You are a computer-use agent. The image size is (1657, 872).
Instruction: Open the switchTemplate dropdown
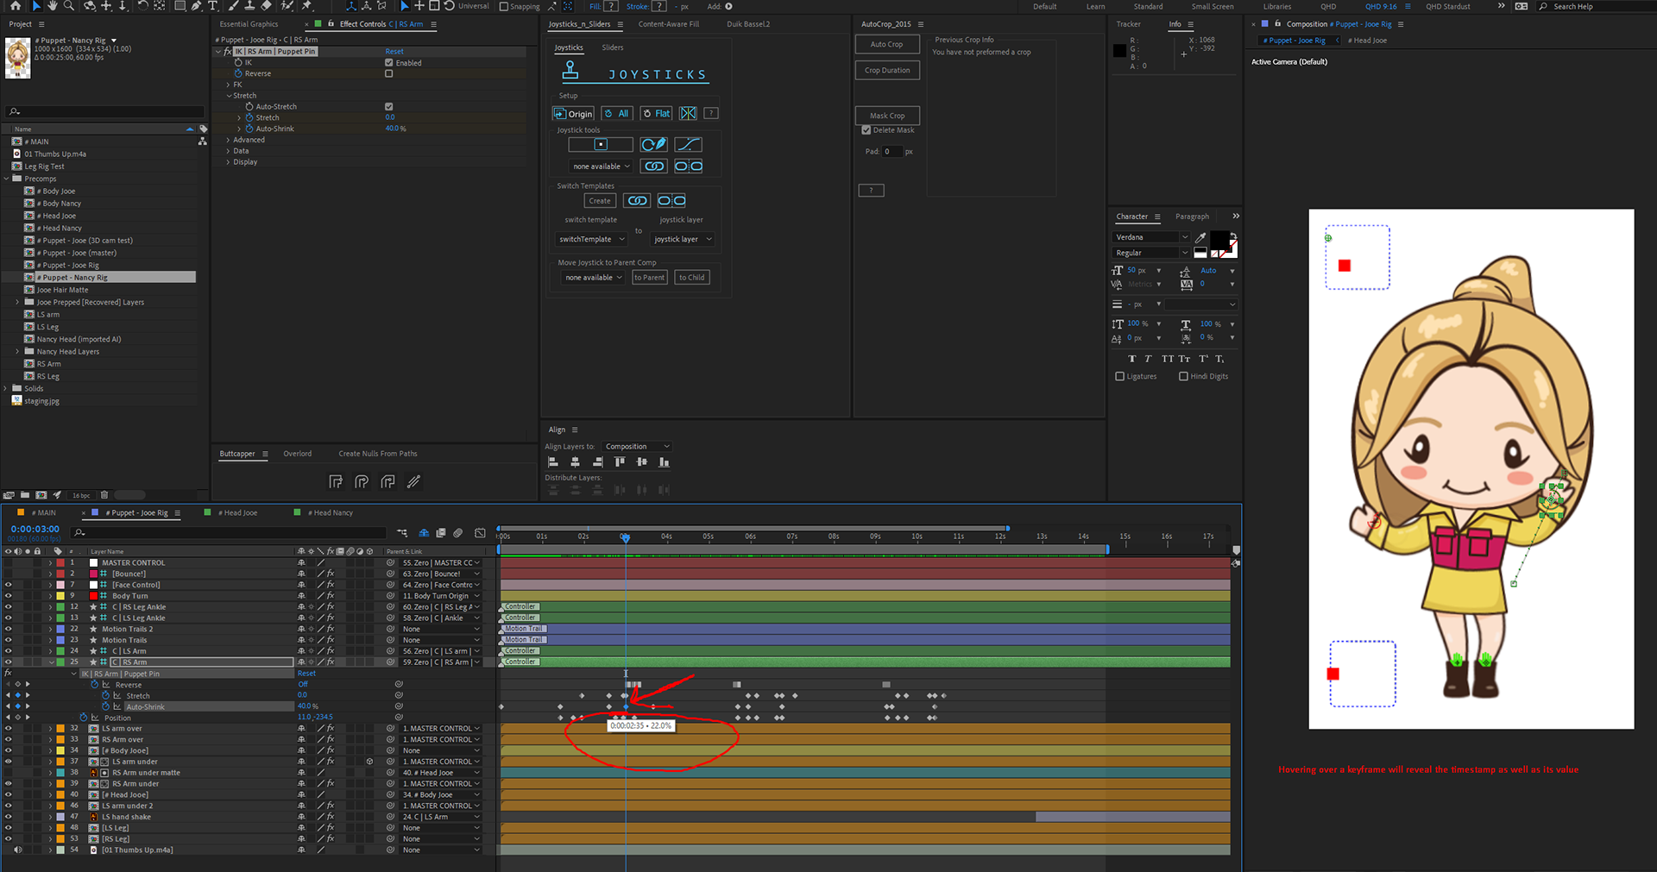589,239
